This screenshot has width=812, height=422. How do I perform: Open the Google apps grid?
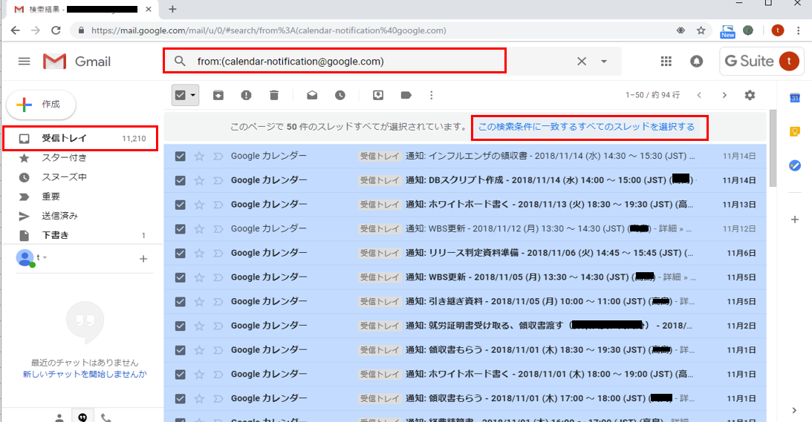coord(666,61)
